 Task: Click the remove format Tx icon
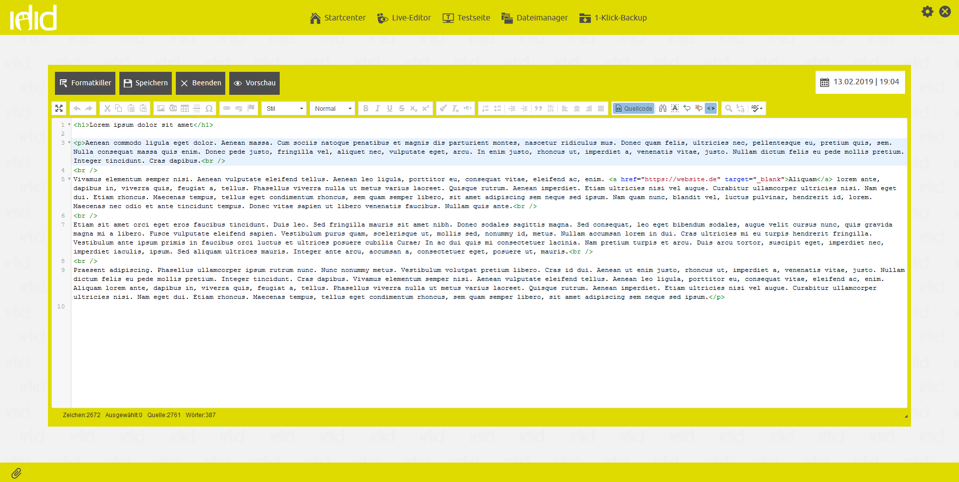pyautogui.click(x=455, y=108)
